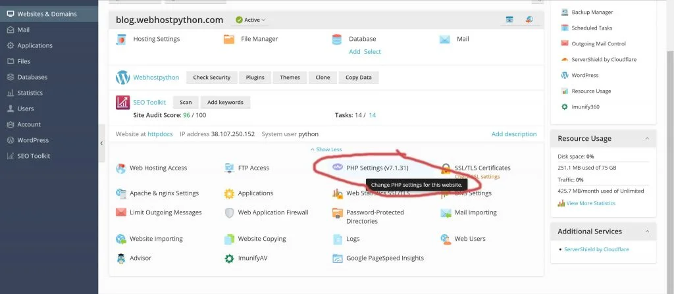Click the Mail envelope icon in domain card
Screen dimensions: 674x294
tap(444, 39)
